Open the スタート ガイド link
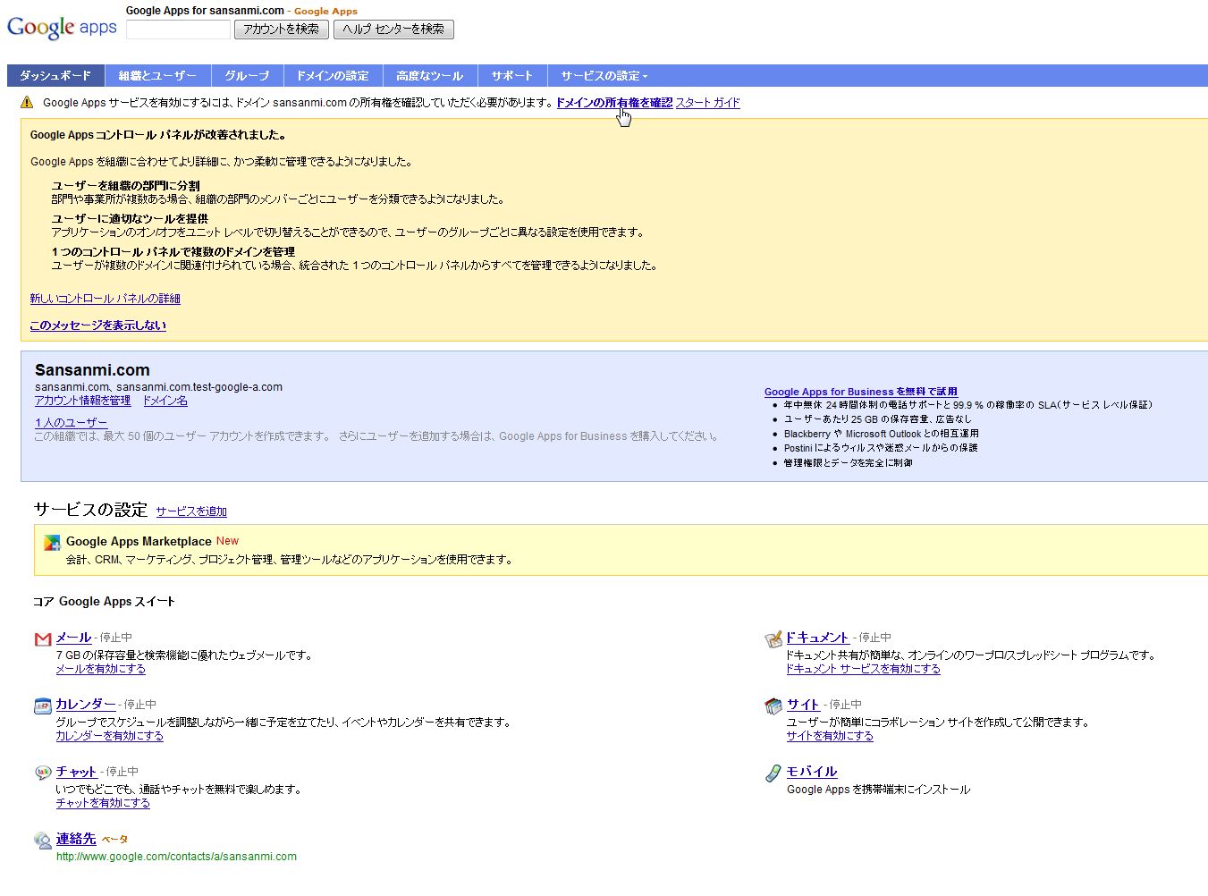Screen dimensions: 1208x896 pos(707,103)
